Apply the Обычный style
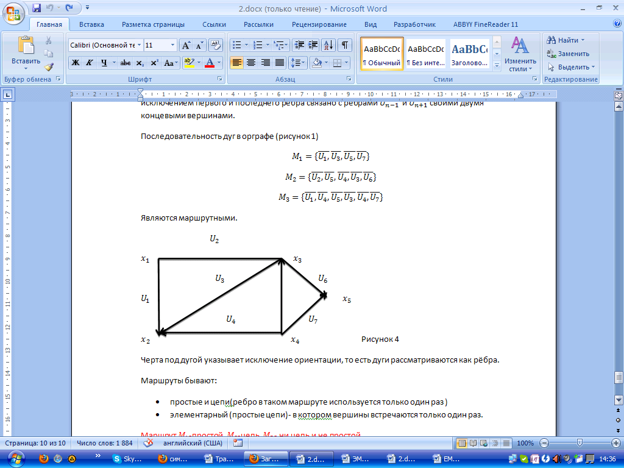 [382, 54]
